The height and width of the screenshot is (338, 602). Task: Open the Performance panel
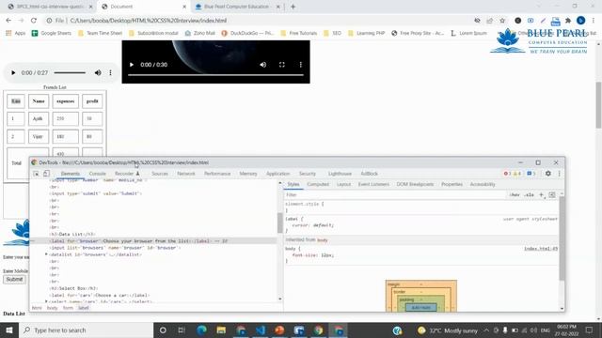(x=217, y=174)
